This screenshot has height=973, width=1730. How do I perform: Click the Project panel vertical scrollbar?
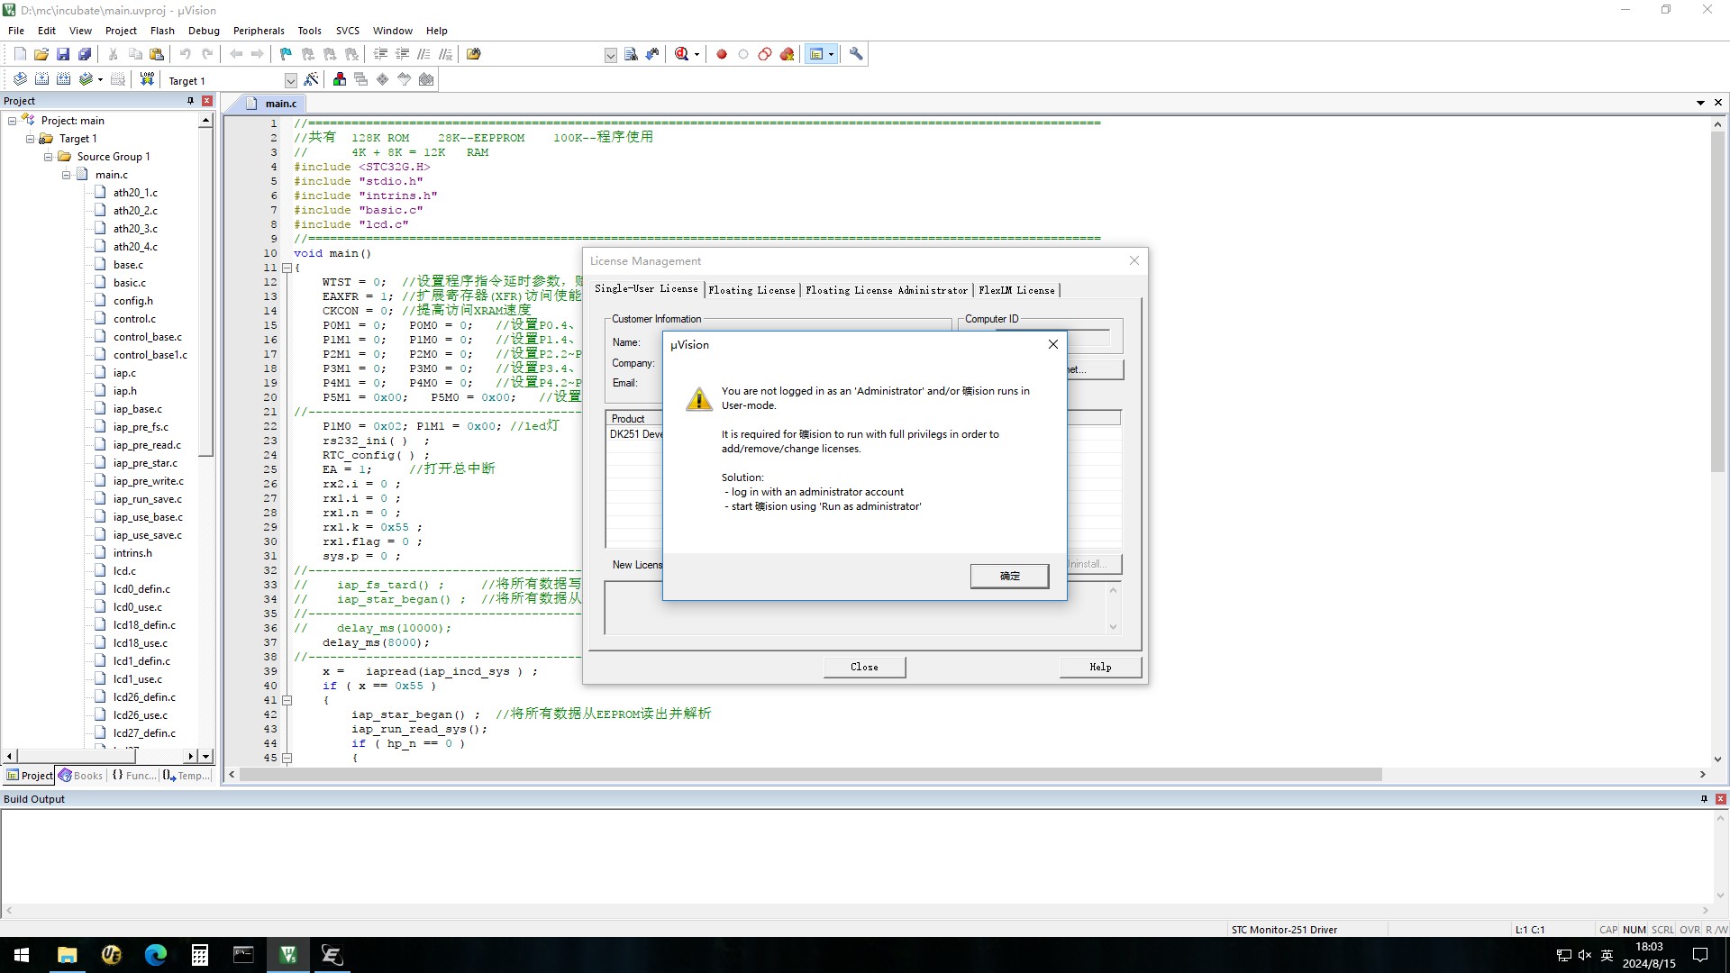tap(206, 291)
